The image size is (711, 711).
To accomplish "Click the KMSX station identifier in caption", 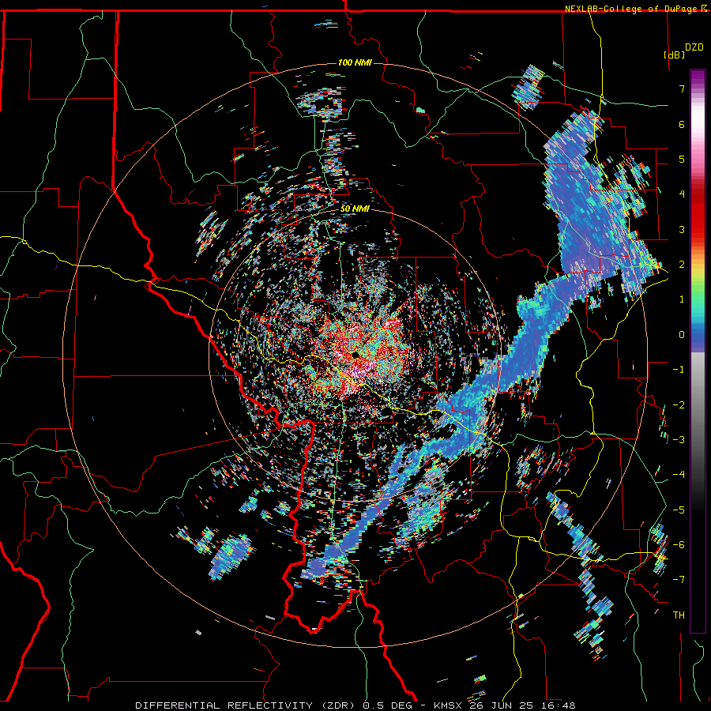I will [449, 705].
